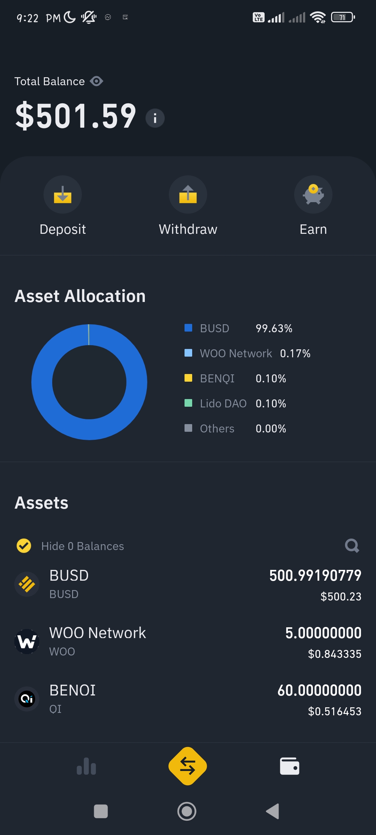Image resolution: width=376 pixels, height=835 pixels.
Task: Tap the Deposit icon
Action: tap(63, 194)
